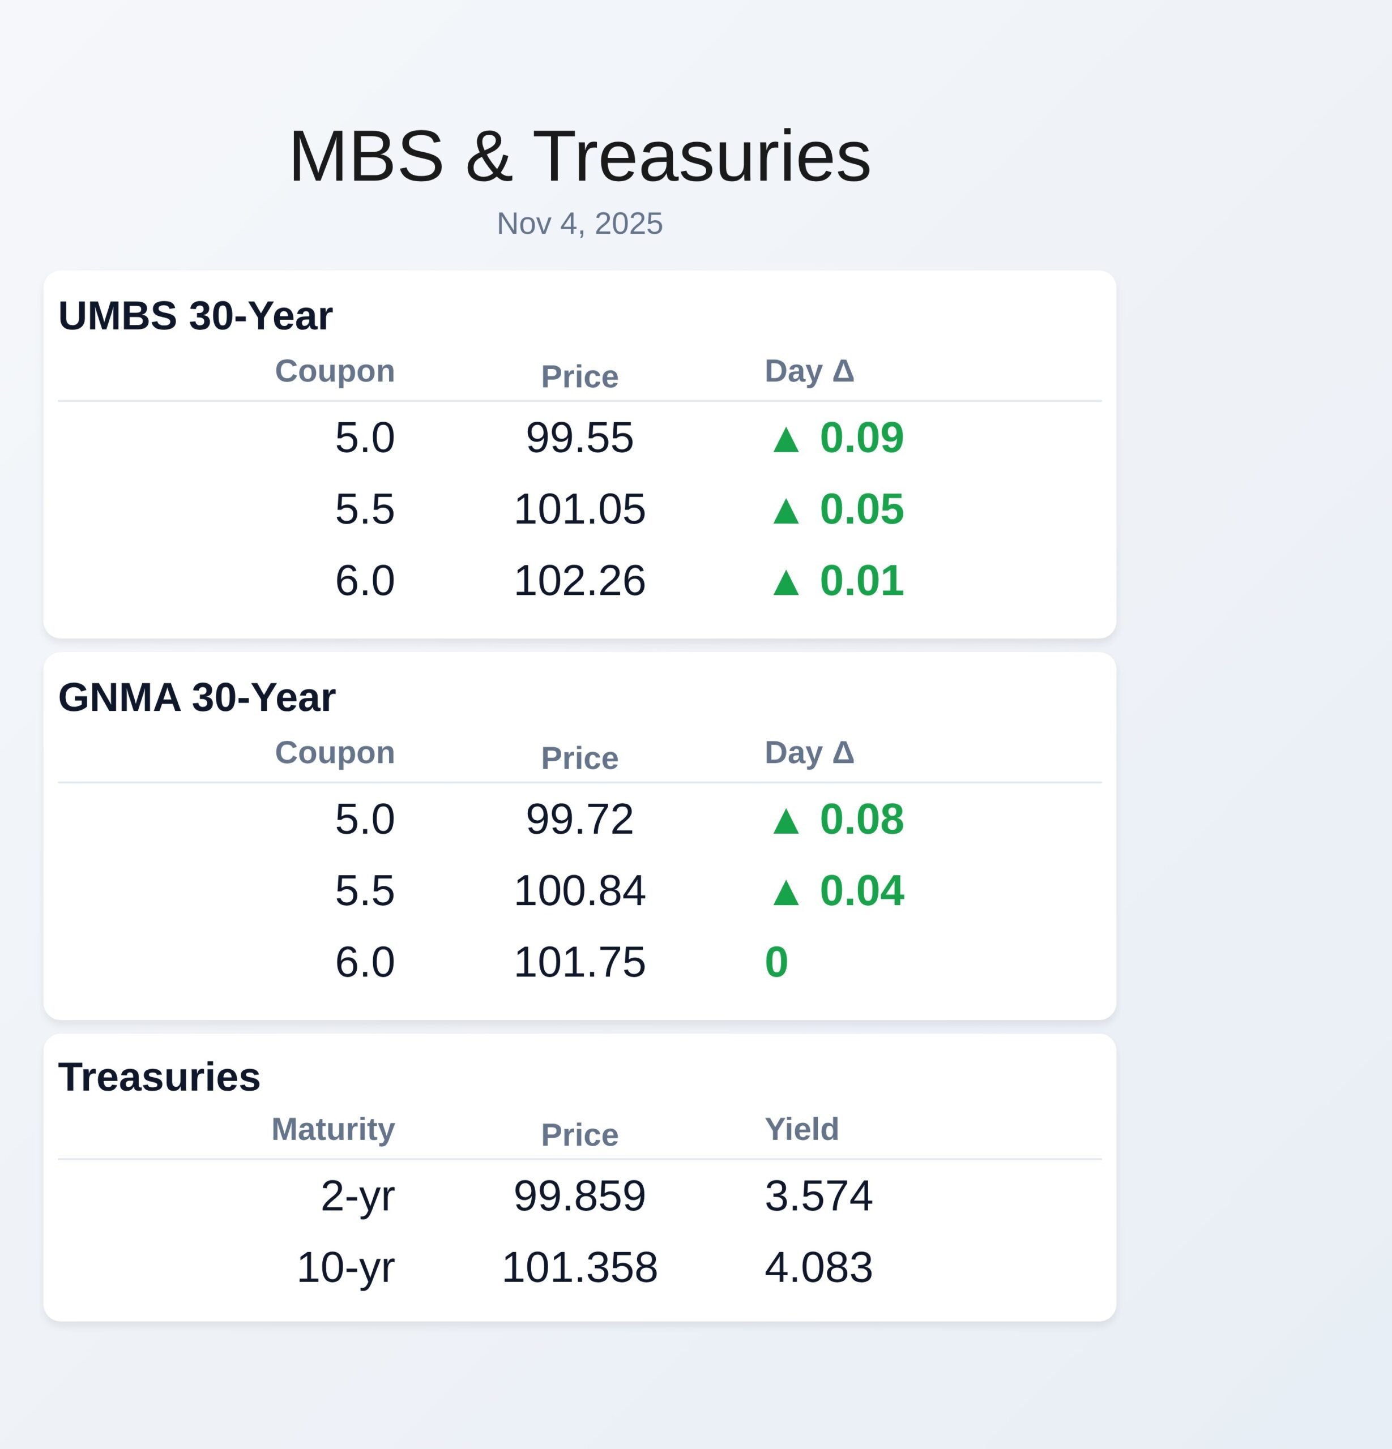The height and width of the screenshot is (1449, 1392).
Task: Click the up arrow beside UMBS 0.01 change
Action: click(785, 582)
